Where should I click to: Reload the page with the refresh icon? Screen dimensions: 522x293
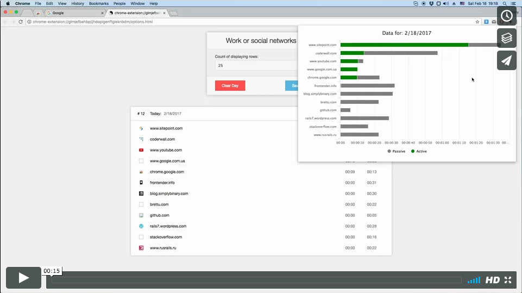click(20, 22)
